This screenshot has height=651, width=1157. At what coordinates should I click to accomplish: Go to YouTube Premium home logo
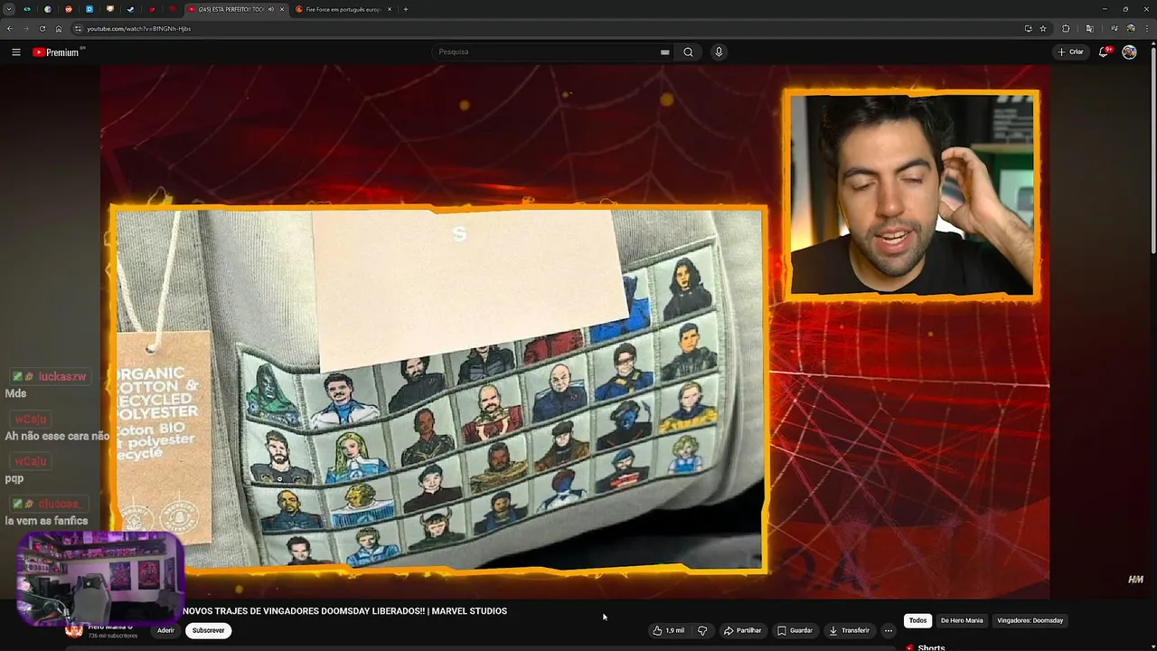(57, 52)
